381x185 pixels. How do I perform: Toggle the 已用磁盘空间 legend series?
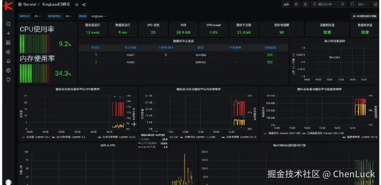pyautogui.click(x=314, y=133)
